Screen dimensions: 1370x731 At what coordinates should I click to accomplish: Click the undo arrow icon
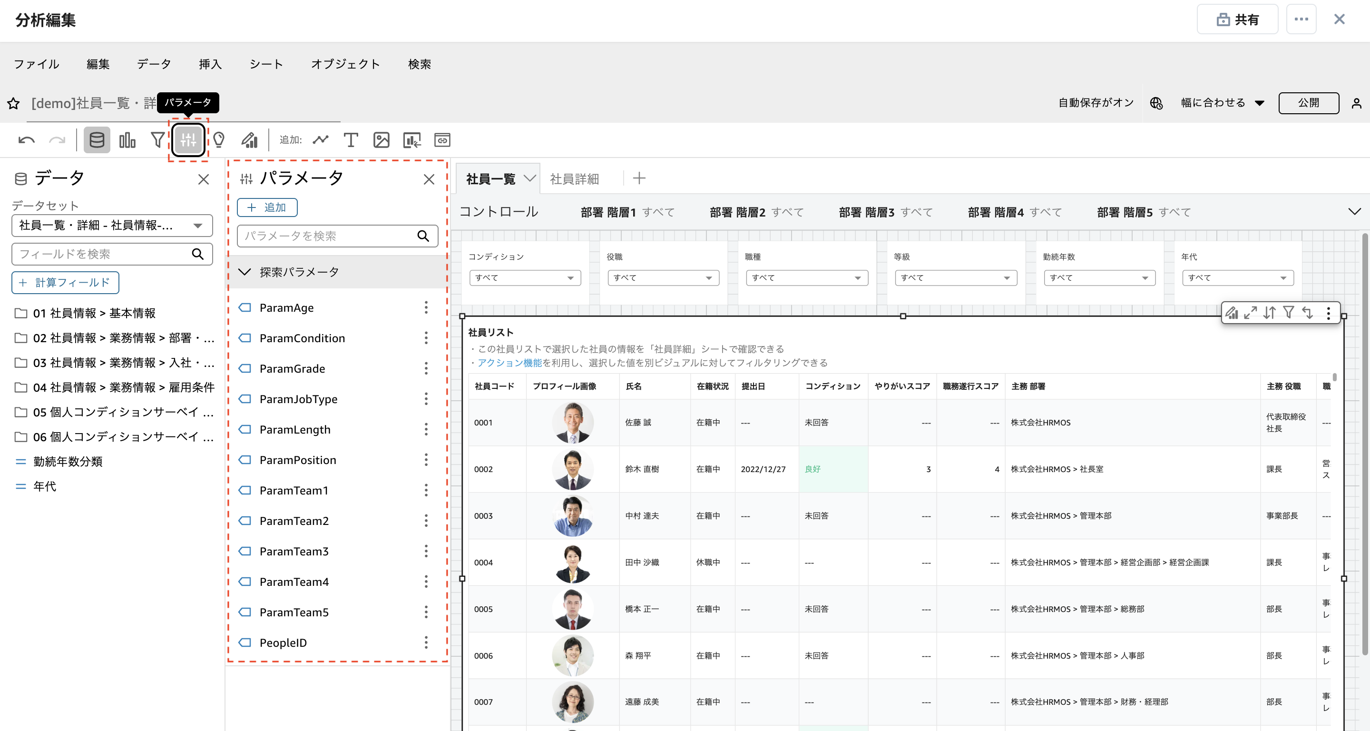[26, 140]
